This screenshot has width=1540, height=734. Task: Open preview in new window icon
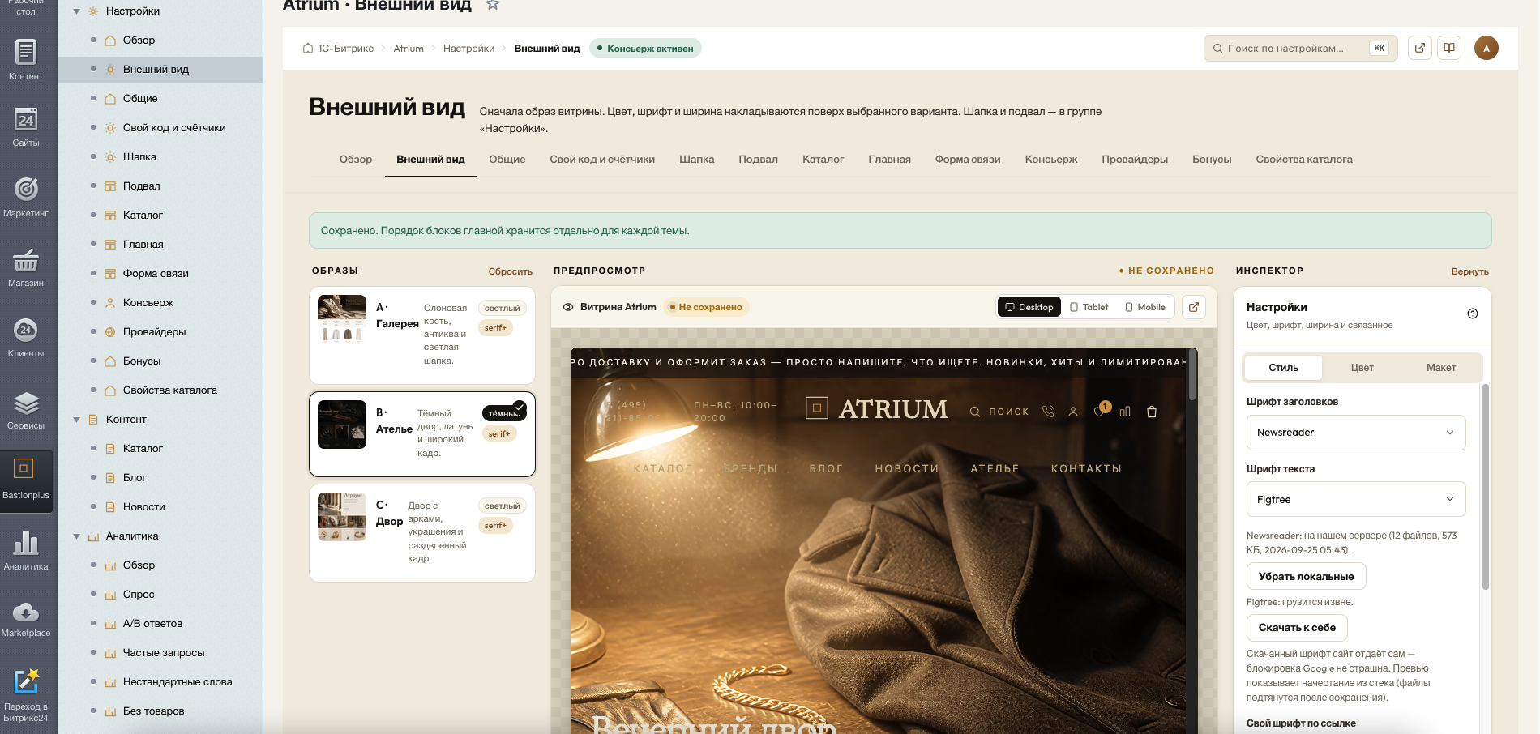coord(1194,307)
